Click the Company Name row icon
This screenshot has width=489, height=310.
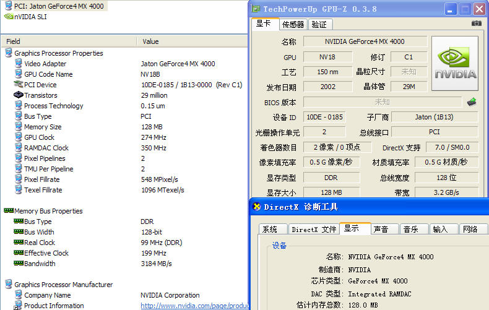[19, 295]
